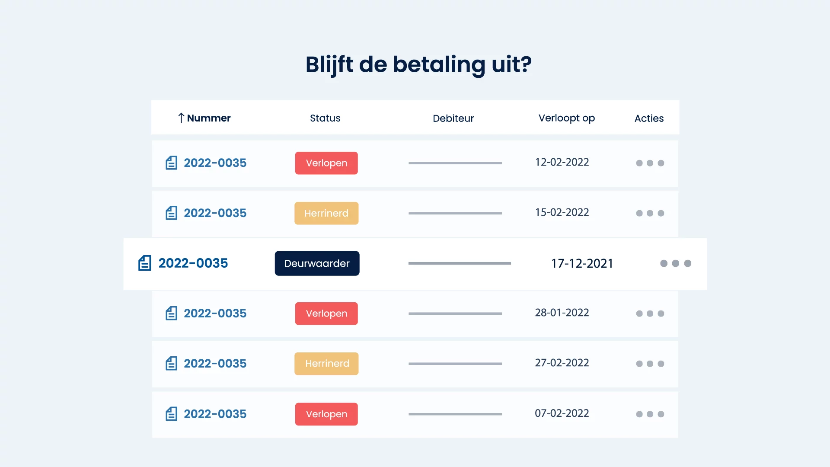
Task: Click the Verloopt op column header
Action: 566,118
